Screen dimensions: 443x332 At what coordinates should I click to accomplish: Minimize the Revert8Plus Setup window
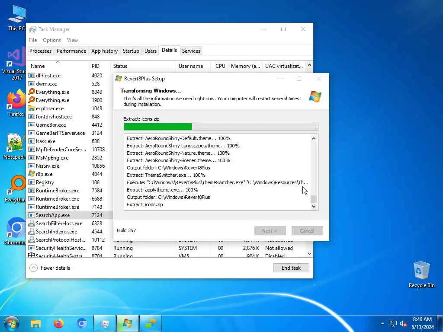coord(279,79)
